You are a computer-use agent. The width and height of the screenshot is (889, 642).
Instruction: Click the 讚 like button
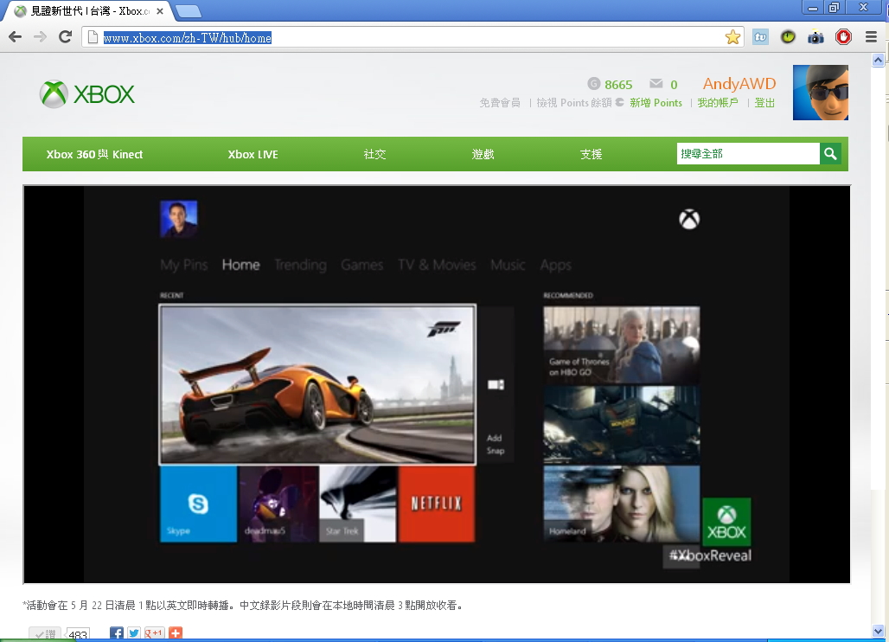coord(45,634)
